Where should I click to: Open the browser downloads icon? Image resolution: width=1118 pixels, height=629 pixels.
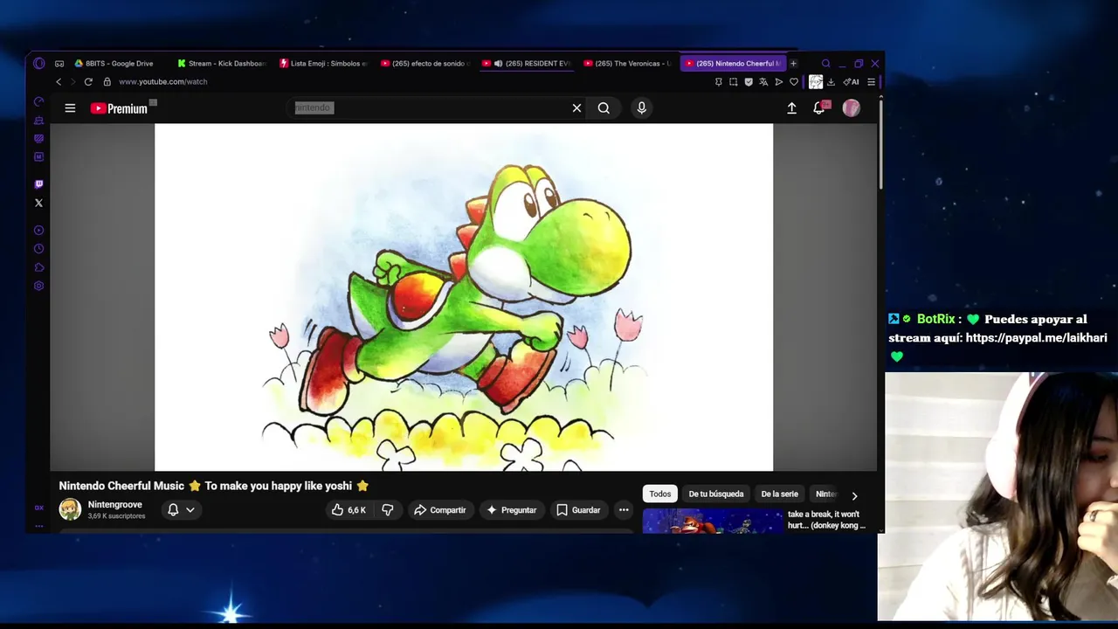point(831,82)
